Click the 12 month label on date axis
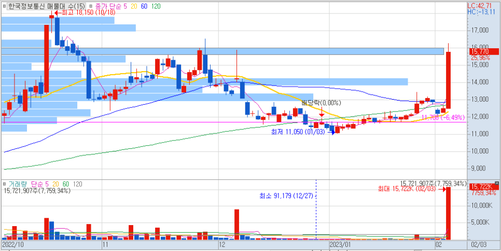Screen dimensions: 501x251 coord(222,245)
